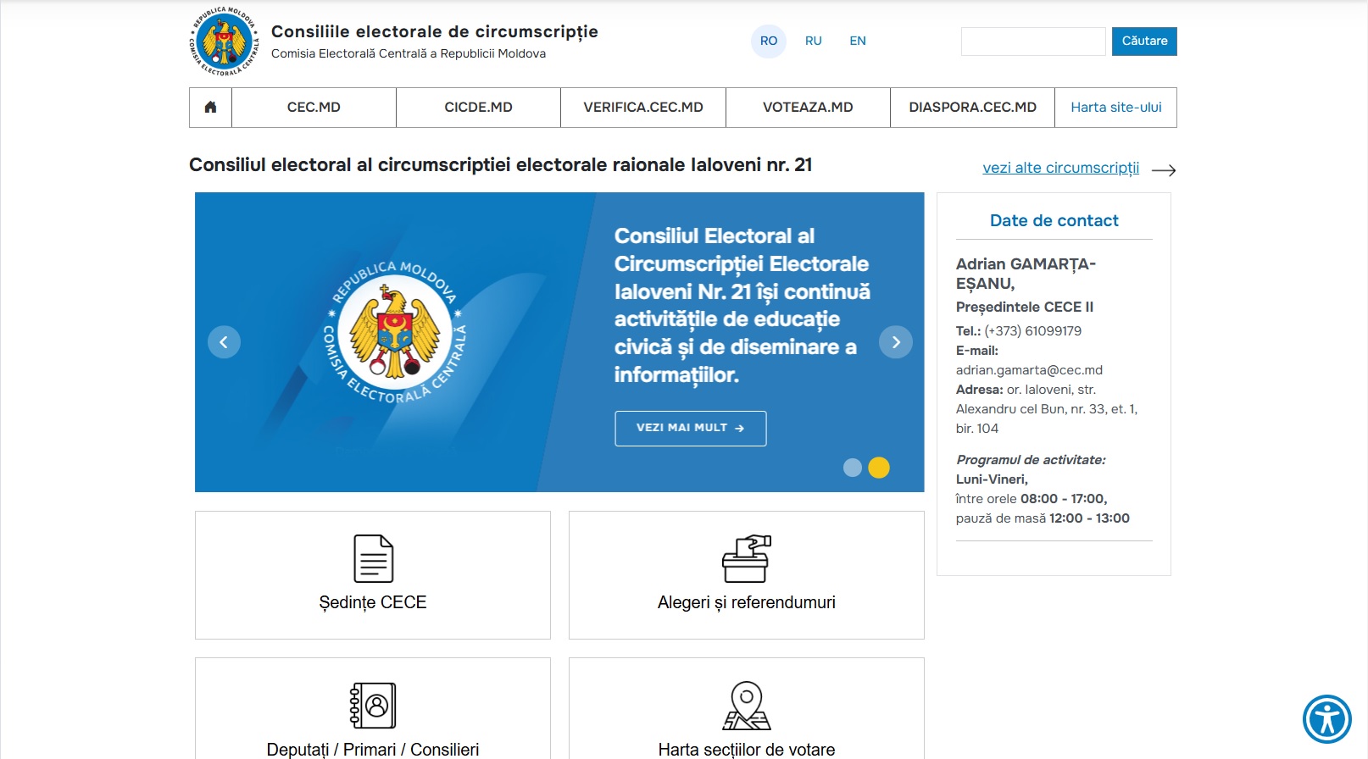1368x759 pixels.
Task: Open the DIASPORA.CEC.MD menu item
Action: 972,108
